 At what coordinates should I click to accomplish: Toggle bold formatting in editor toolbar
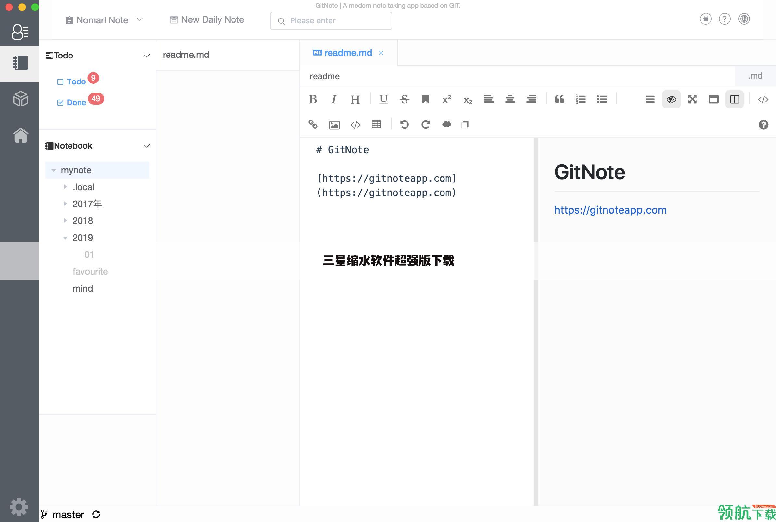313,99
